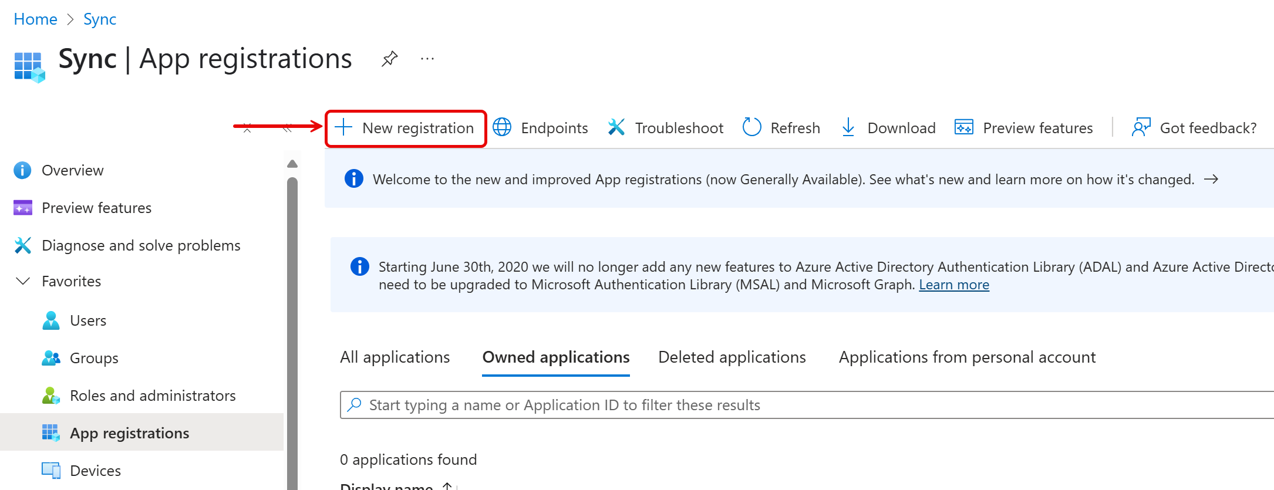Switch to the All applications tab

click(x=395, y=357)
